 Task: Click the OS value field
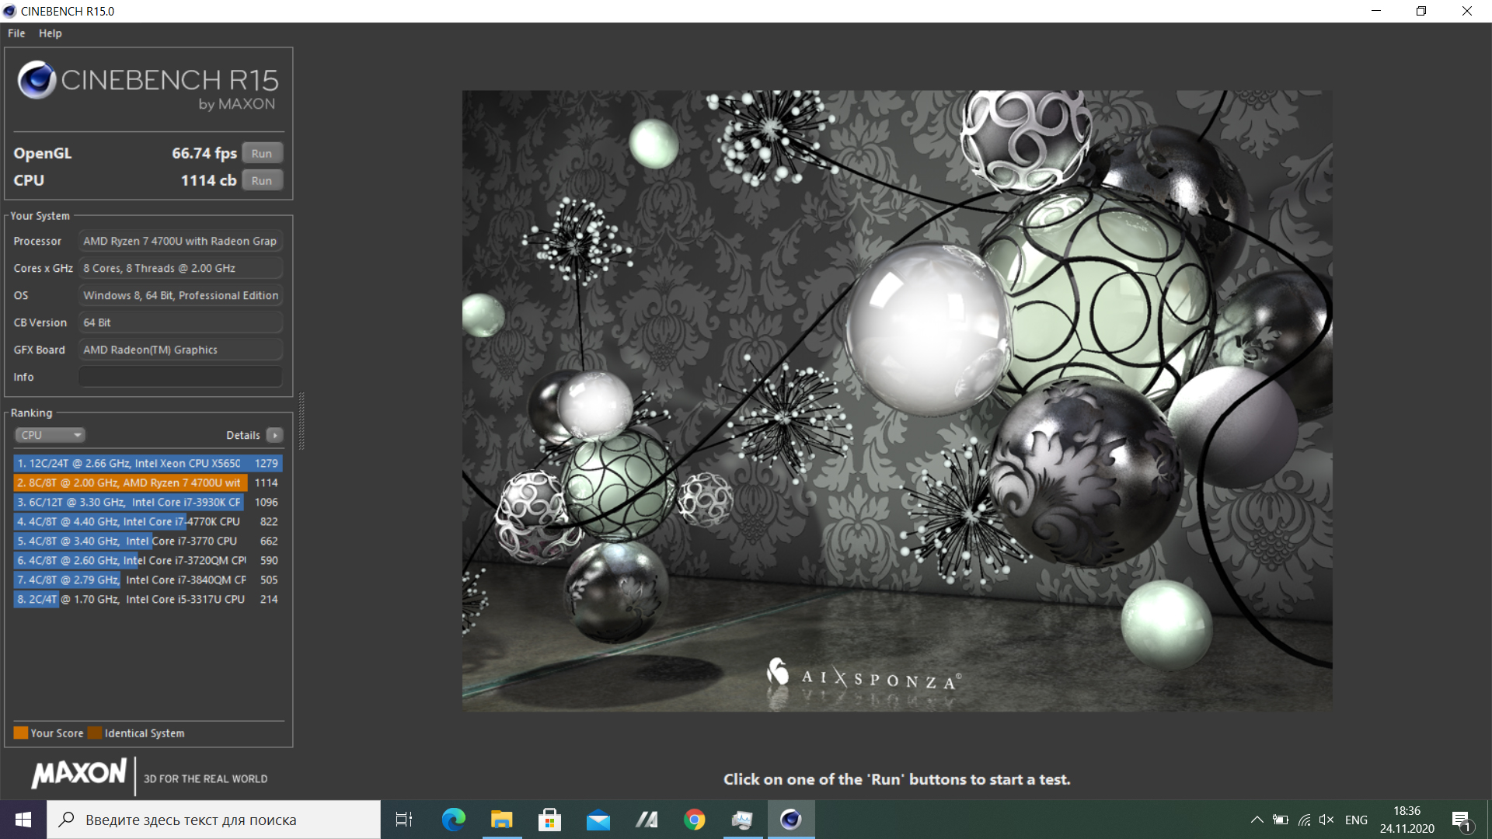click(180, 295)
